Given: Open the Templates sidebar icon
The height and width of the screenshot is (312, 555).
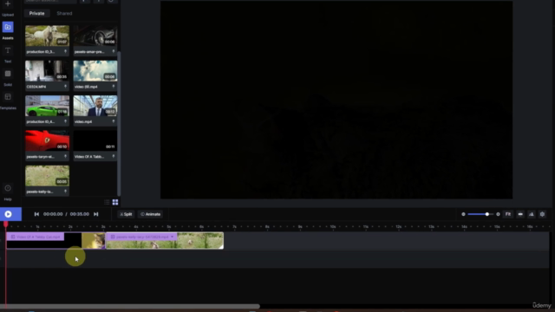Looking at the screenshot, I should pos(8,97).
